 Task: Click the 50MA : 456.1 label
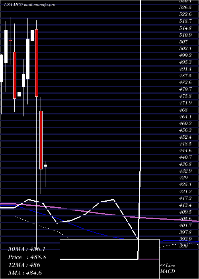(x=26, y=249)
